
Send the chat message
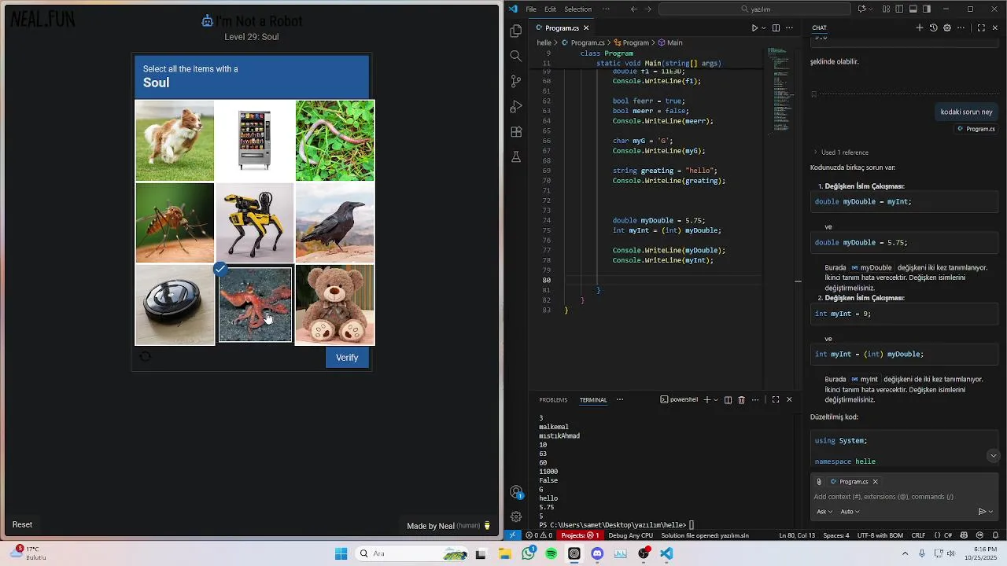click(x=982, y=511)
